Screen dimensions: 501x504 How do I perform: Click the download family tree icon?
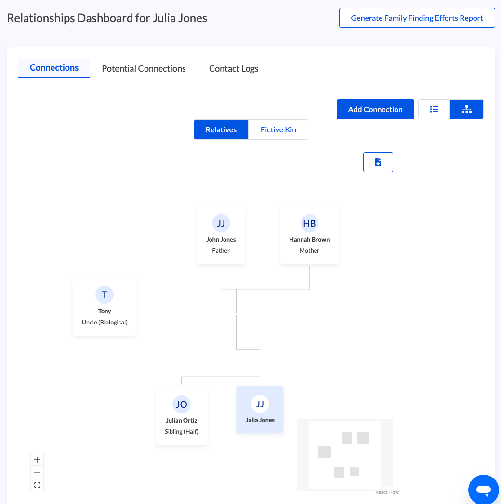378,162
